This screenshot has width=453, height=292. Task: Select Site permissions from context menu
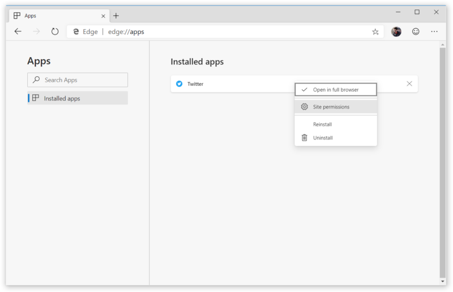coord(336,107)
